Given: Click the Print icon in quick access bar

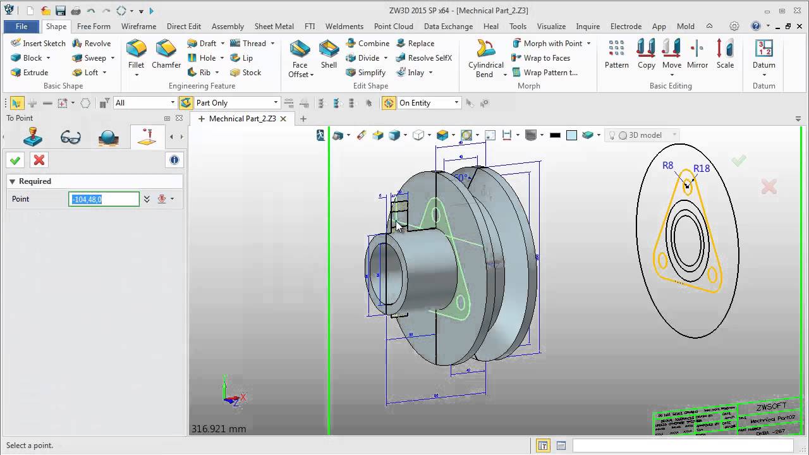Looking at the screenshot, I should point(76,11).
